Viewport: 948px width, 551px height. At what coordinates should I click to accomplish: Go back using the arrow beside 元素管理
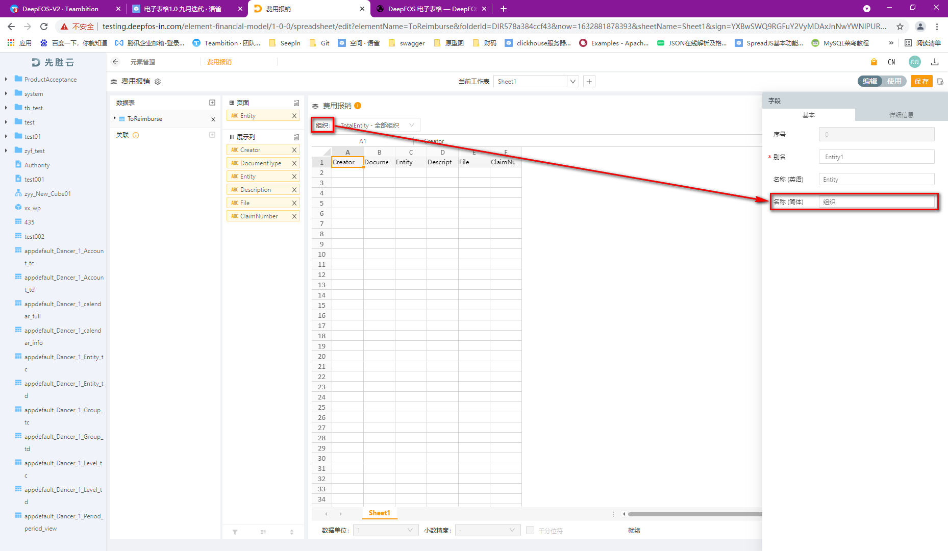(x=115, y=62)
